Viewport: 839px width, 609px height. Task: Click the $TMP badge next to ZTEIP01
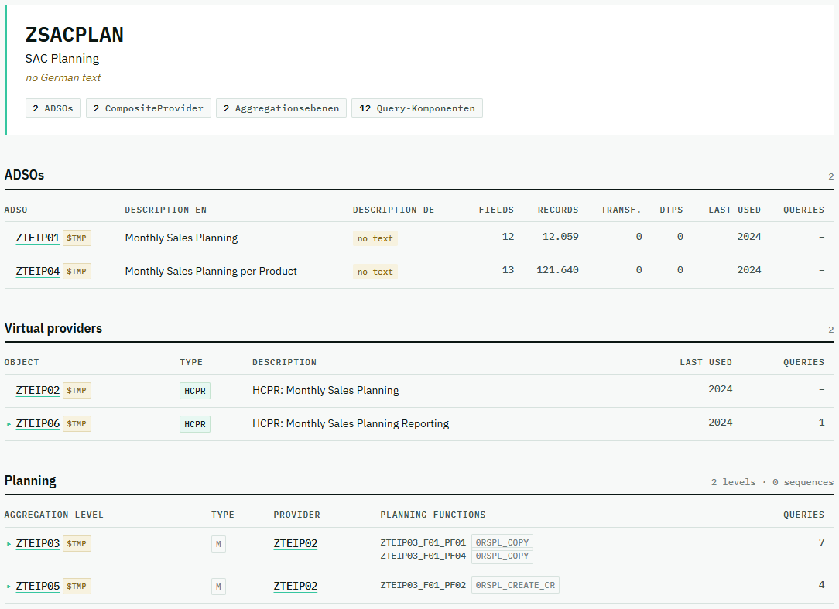(77, 238)
